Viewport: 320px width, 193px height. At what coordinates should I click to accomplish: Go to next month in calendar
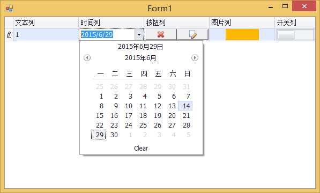[195, 58]
